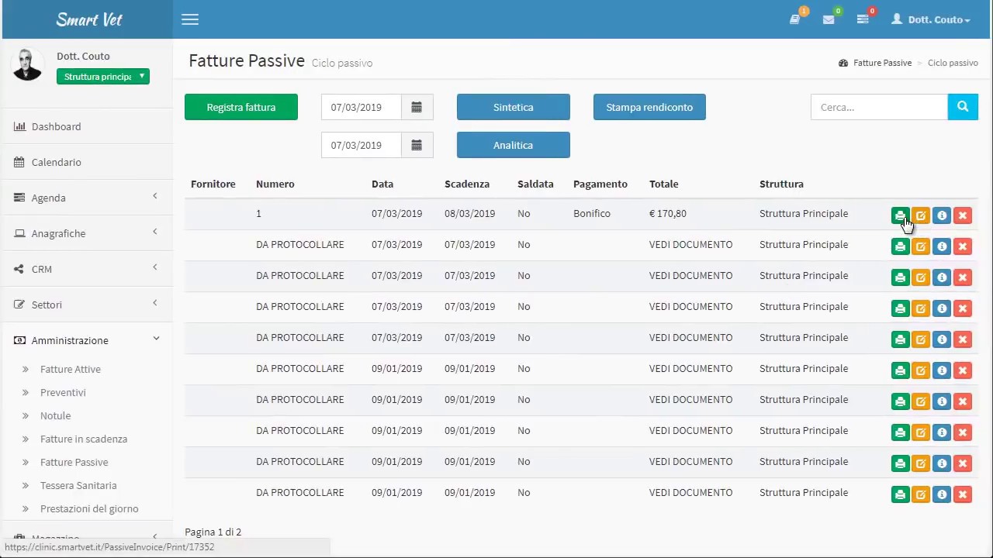Show info for invoice number 1

[x=942, y=215]
